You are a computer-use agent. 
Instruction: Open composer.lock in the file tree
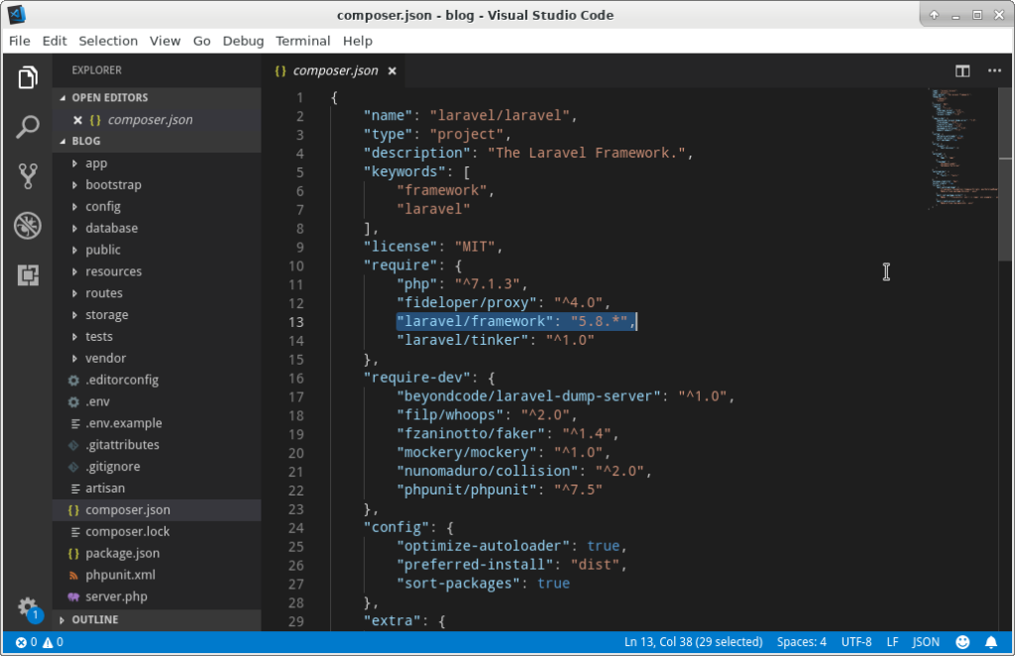click(x=128, y=532)
